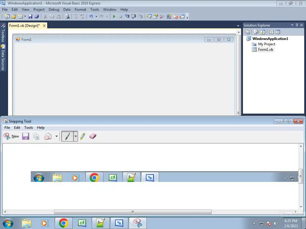The image size is (306, 229).
Task: Open the Format menu
Action: [x=80, y=9]
